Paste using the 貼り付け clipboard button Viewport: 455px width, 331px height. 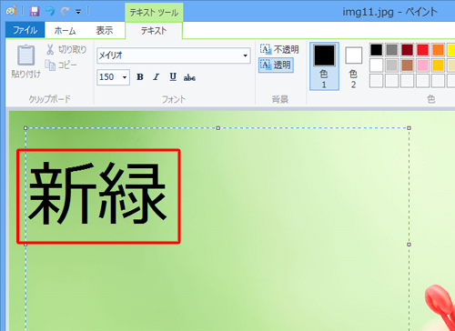coord(25,62)
